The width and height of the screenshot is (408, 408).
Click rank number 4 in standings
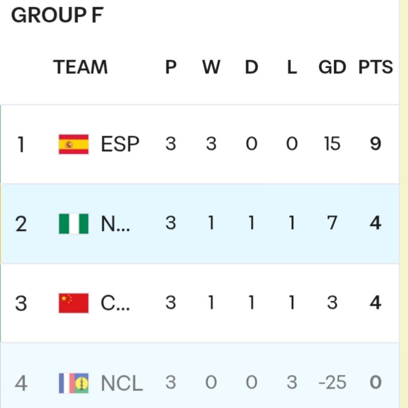click(x=21, y=383)
